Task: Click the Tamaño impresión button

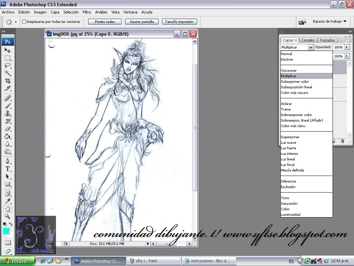Action: (179, 22)
